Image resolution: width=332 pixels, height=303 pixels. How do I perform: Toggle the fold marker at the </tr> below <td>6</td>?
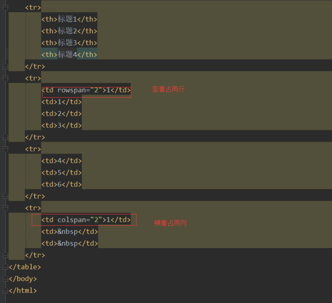click(x=6, y=196)
